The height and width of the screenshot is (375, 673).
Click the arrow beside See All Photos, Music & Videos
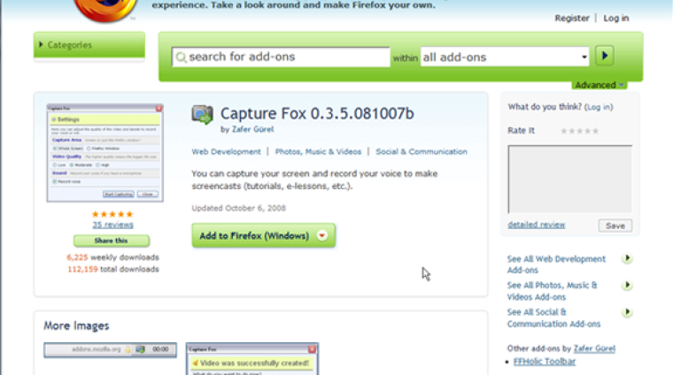click(x=627, y=286)
